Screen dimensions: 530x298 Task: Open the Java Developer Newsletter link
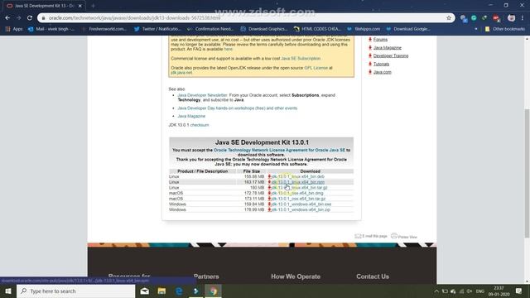202,95
